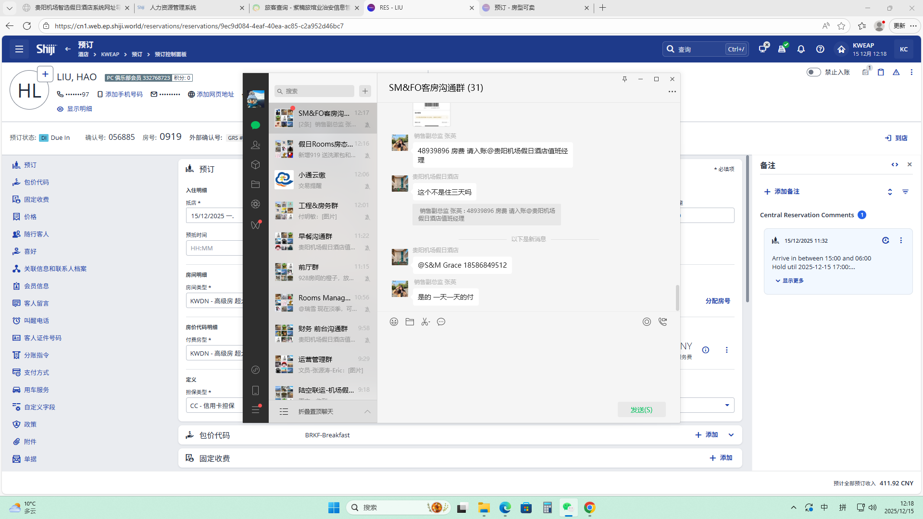The width and height of the screenshot is (923, 519).
Task: Open the Shiji hamburger menu
Action: (19, 49)
